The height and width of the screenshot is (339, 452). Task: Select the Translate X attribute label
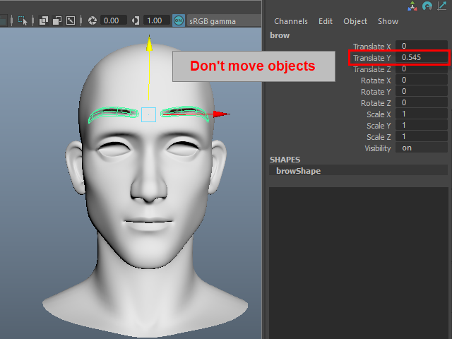coord(372,47)
